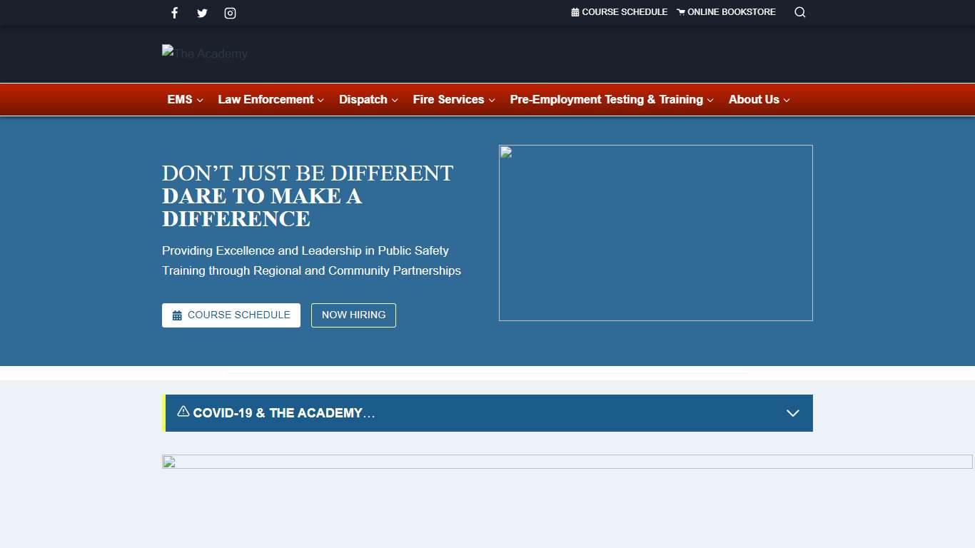Open Pre-Employment Testing & Training menu
Image resolution: width=975 pixels, height=548 pixels.
click(612, 100)
